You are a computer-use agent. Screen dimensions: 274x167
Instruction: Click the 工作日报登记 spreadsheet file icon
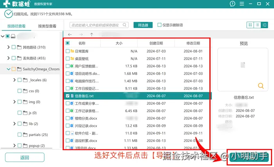72,88
